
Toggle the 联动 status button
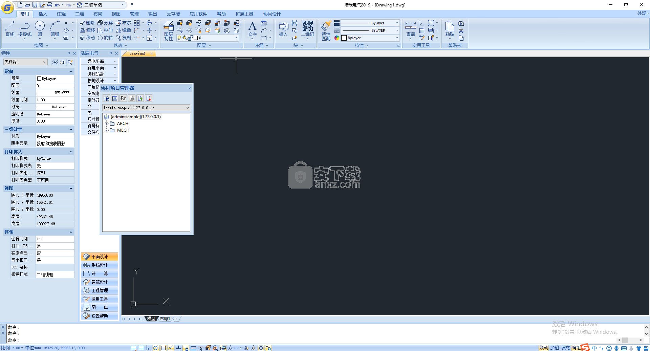tap(544, 348)
